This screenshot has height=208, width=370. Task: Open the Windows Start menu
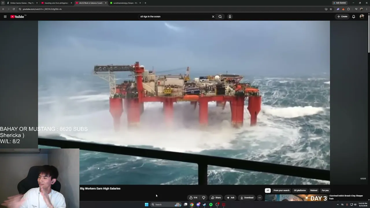147,205
